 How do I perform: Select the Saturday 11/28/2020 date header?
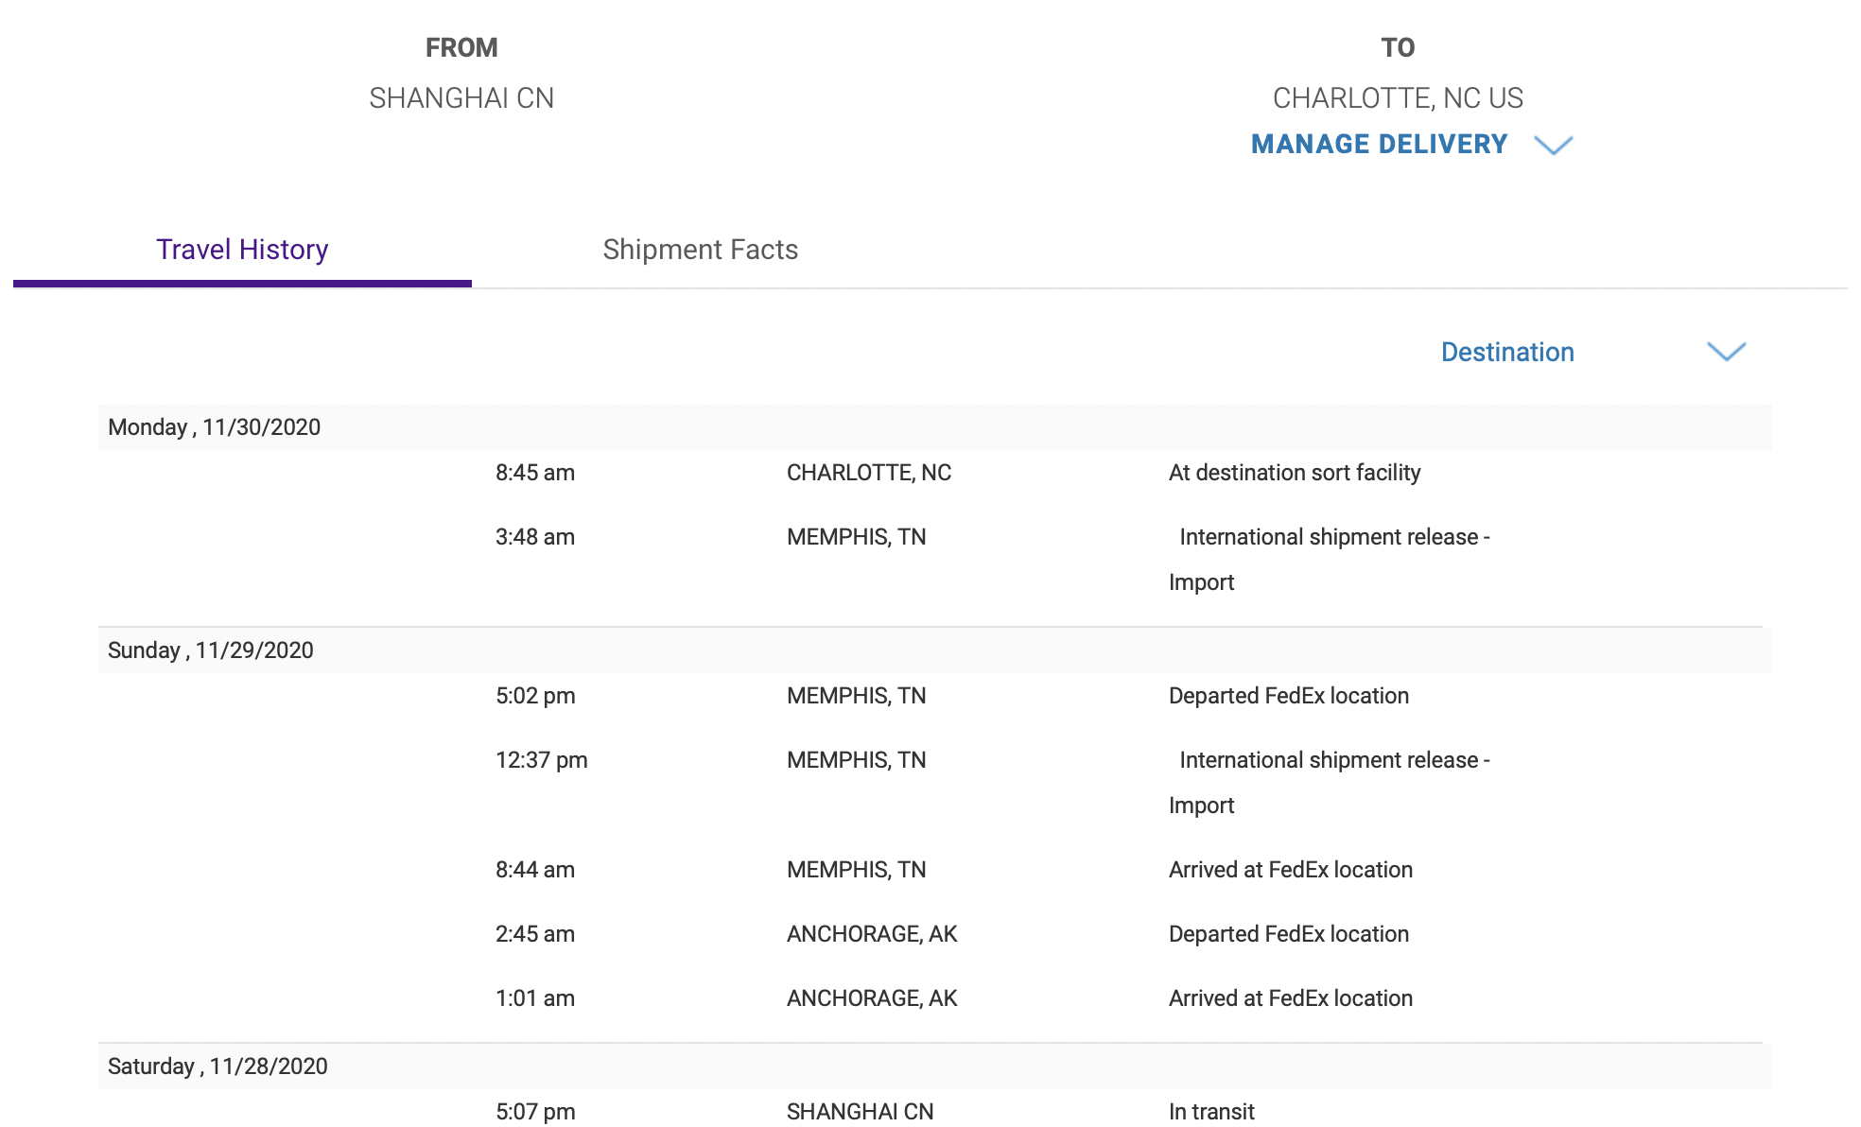click(x=217, y=1066)
